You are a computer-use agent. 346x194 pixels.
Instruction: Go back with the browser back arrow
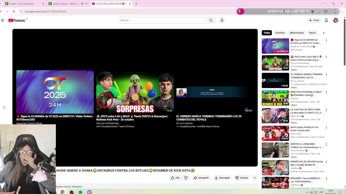1,11
